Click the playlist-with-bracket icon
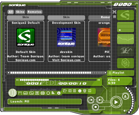This screenshot has height=115, width=139. pyautogui.click(x=70, y=91)
